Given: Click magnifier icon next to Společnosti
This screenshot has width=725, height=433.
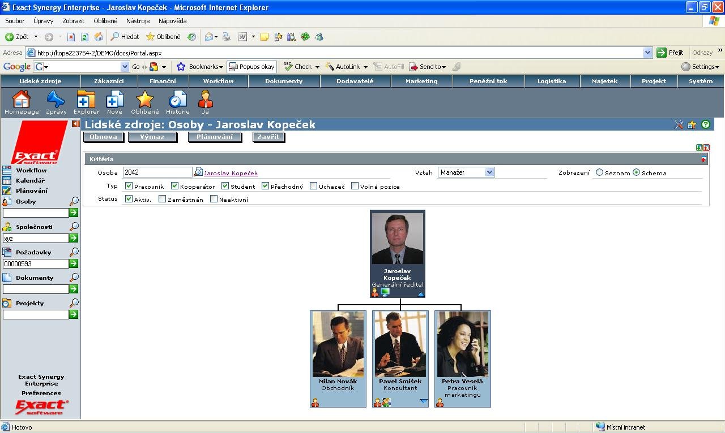Looking at the screenshot, I should 74,227.
